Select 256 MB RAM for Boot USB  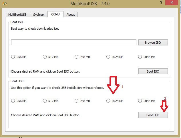tap(19, 101)
